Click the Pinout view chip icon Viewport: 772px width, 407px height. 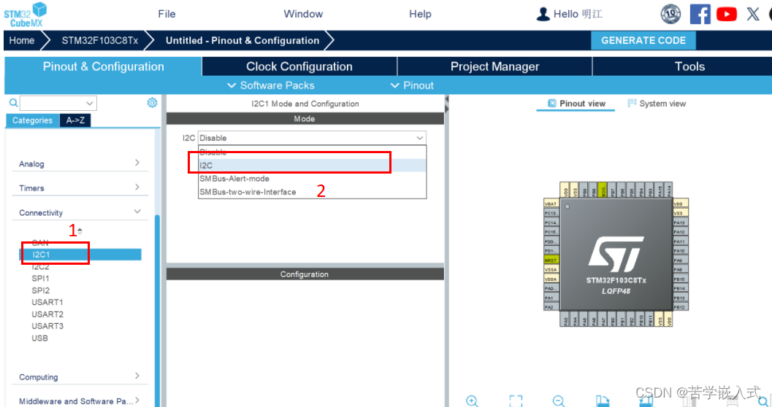tap(551, 104)
